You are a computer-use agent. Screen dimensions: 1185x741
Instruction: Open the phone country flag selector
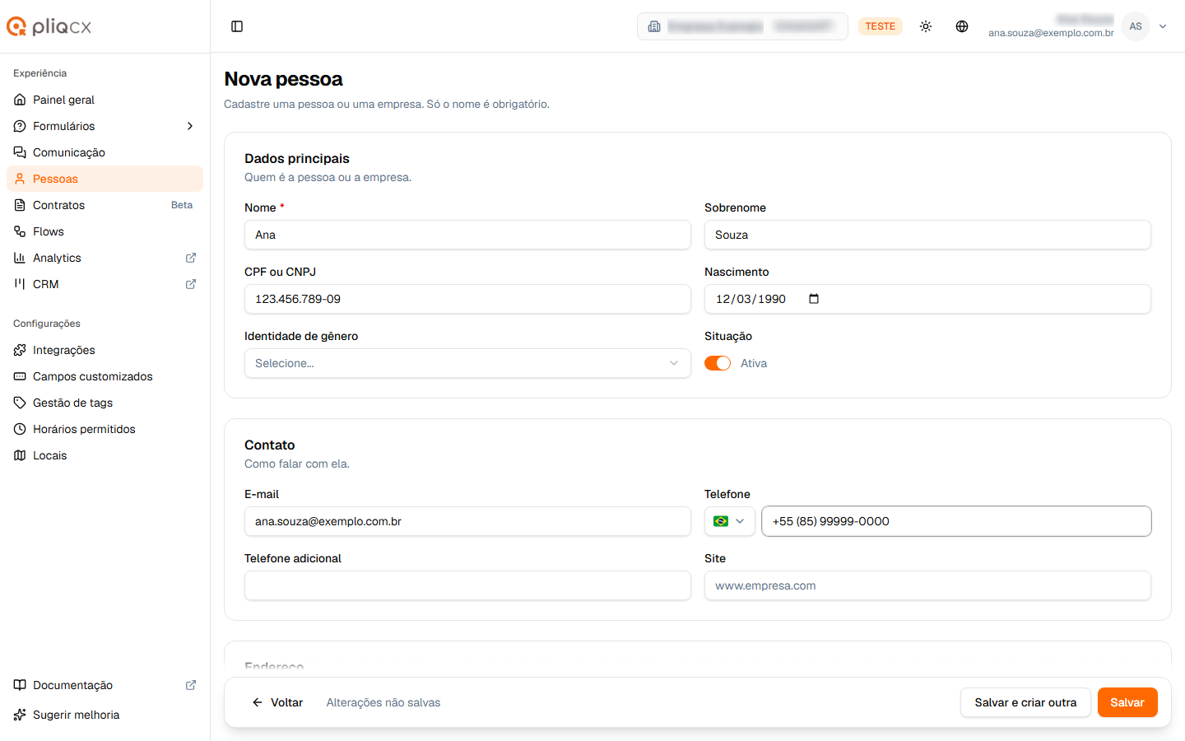click(729, 521)
